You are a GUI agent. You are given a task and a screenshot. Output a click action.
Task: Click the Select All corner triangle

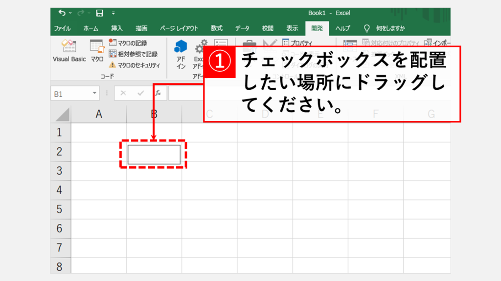click(x=61, y=115)
